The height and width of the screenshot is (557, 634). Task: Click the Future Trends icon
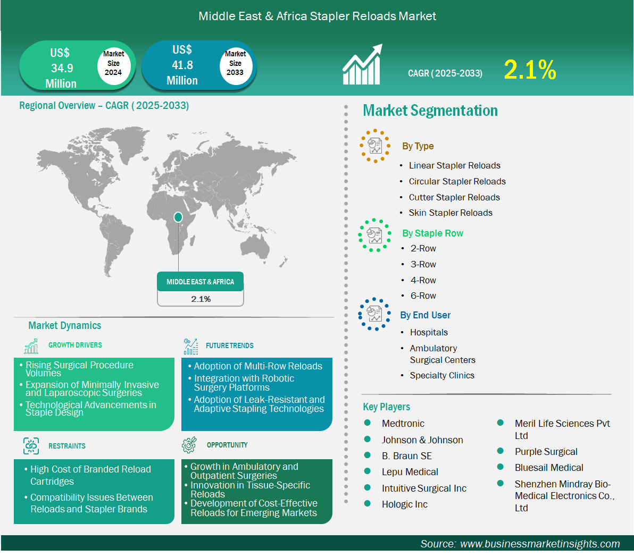click(x=190, y=347)
